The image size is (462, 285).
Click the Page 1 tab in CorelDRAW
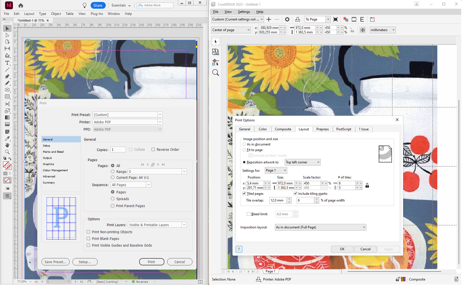pos(270,271)
